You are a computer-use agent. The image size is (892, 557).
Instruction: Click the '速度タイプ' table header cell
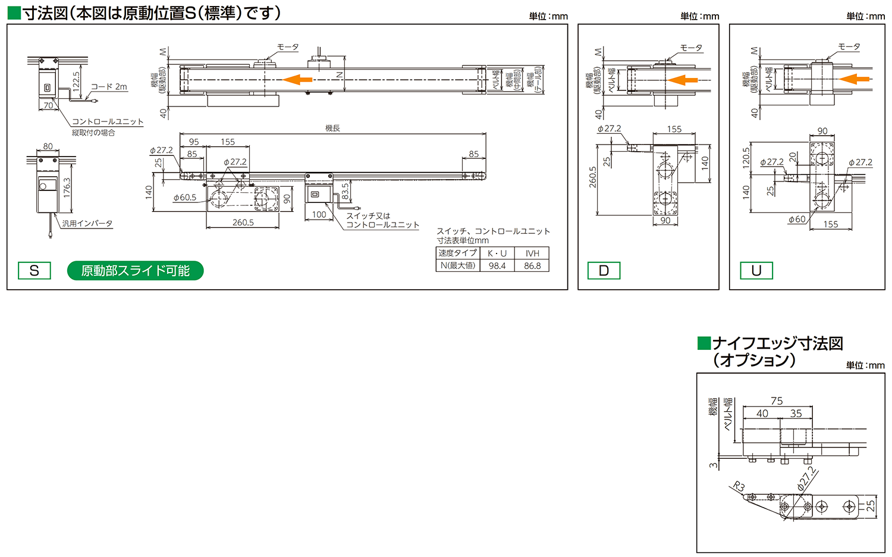pos(458,253)
